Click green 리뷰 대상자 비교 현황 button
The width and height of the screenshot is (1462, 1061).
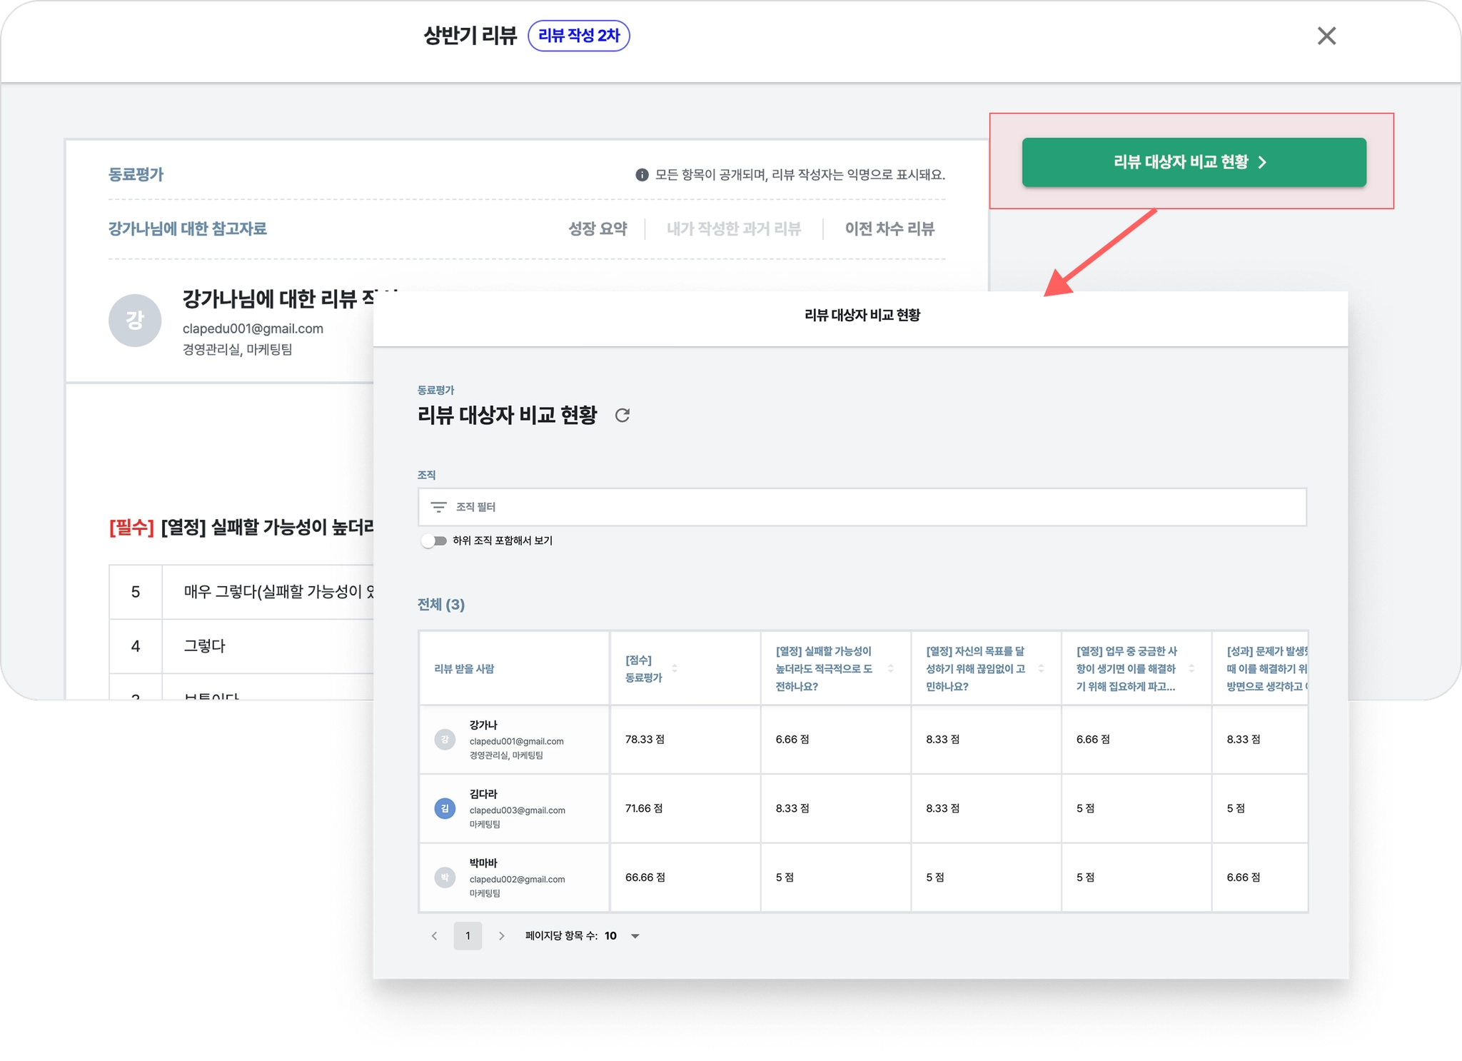point(1194,163)
